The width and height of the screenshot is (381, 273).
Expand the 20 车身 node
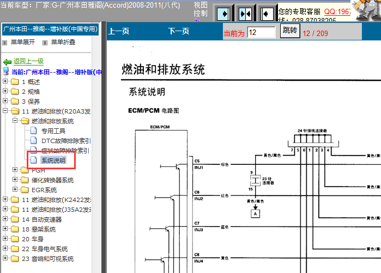[x=5, y=238]
